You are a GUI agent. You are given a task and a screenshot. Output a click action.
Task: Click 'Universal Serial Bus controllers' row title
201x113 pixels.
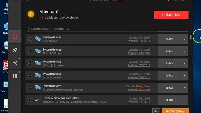pos(60,98)
